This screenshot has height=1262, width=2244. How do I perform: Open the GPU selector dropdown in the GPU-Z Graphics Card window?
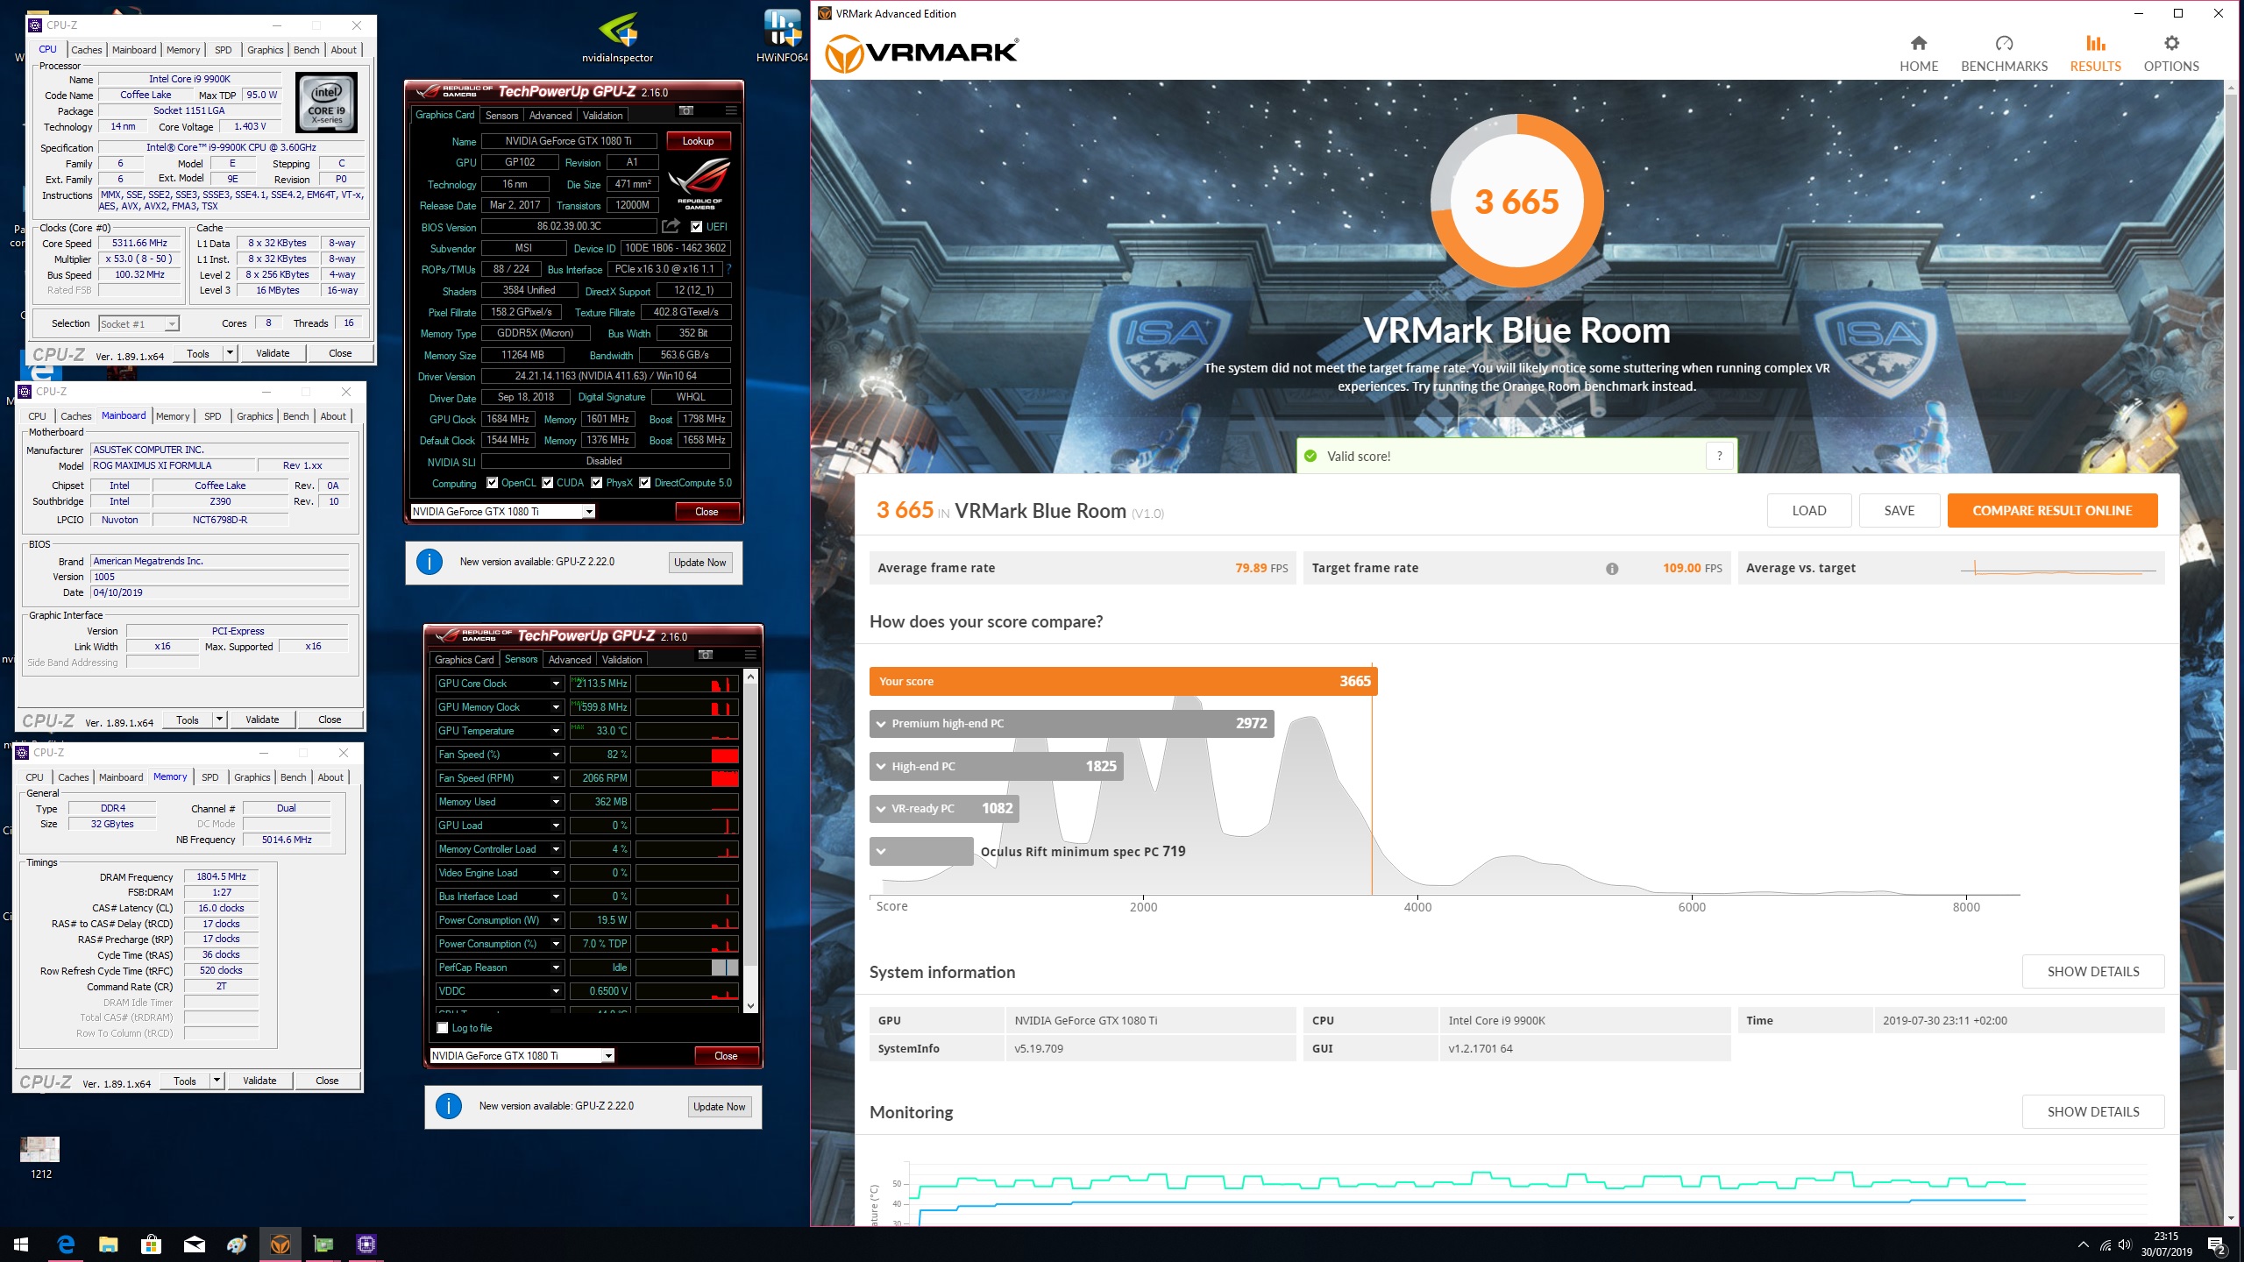589,512
